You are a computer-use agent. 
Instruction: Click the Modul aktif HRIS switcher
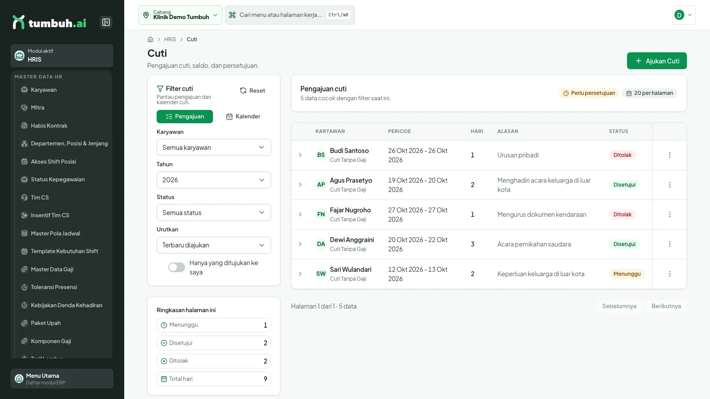click(x=62, y=55)
